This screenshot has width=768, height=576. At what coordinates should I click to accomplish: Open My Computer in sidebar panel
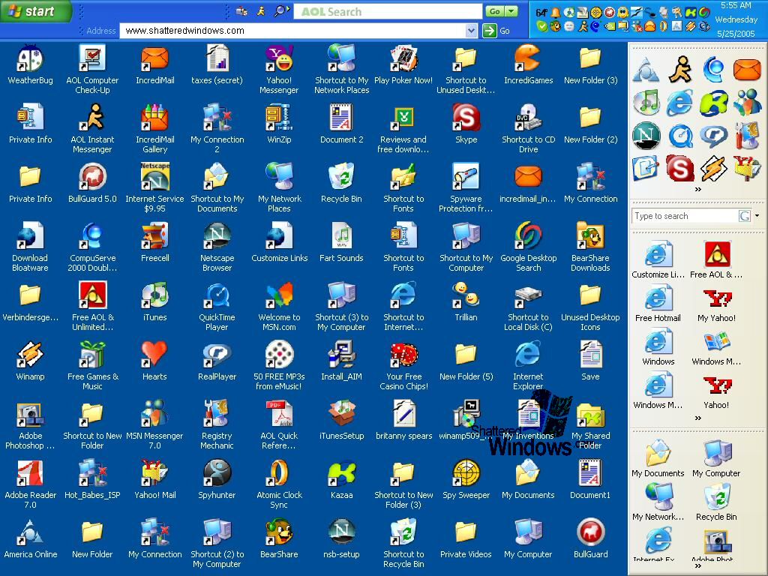pos(716,458)
